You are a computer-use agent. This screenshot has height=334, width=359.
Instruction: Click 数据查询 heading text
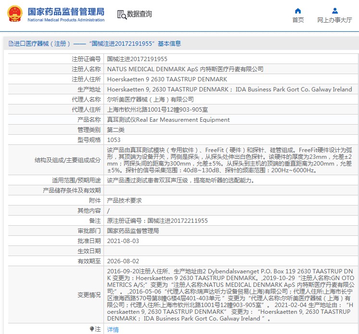tap(139, 14)
